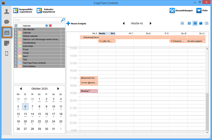
Task: Open the device phone icon in sidebar
Action: point(7,53)
